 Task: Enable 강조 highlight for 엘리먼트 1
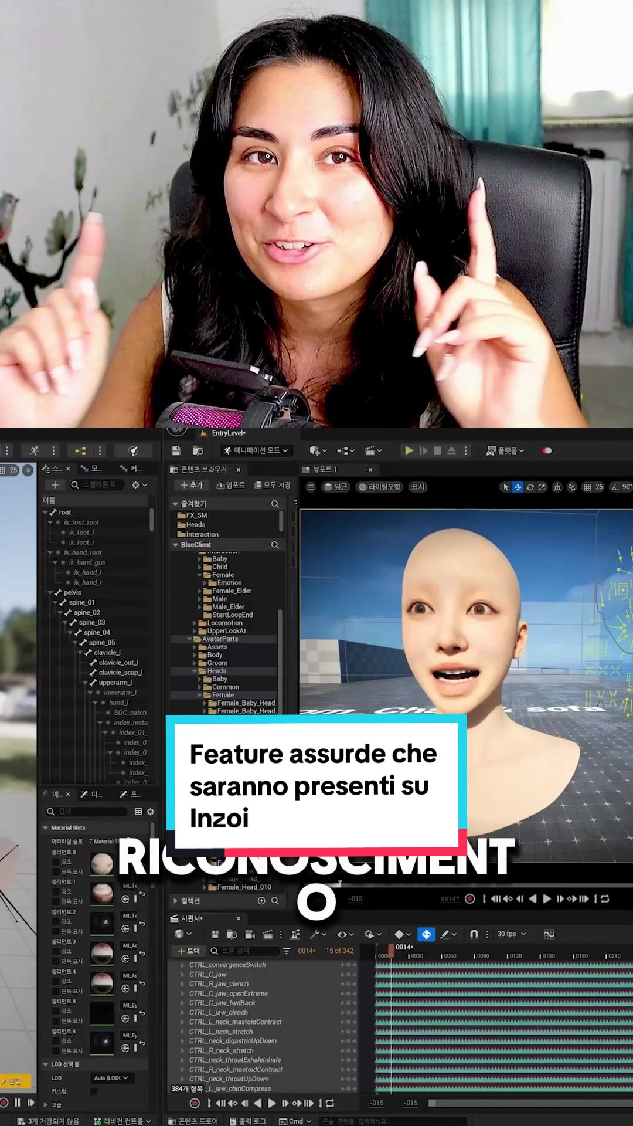click(x=56, y=891)
